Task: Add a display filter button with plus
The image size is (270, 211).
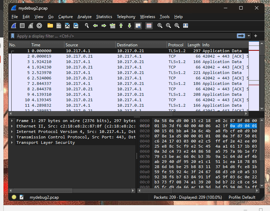Action: pos(256,36)
